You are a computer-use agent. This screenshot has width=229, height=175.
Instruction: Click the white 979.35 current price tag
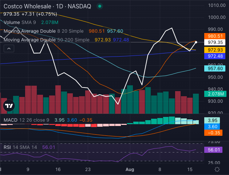click(x=215, y=42)
